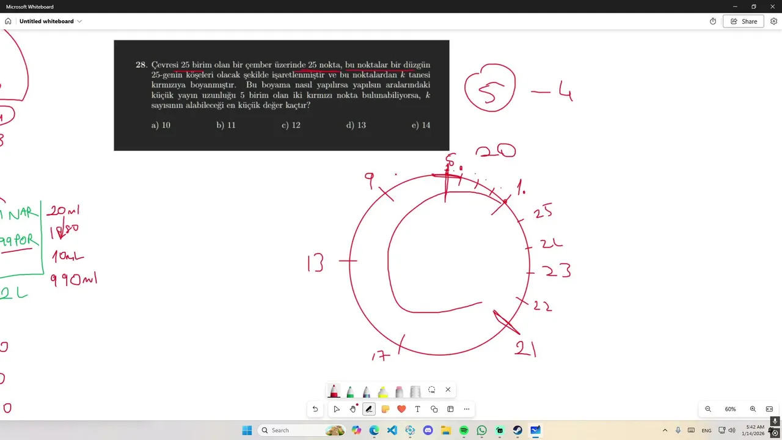Show hidden system tray icons

665,430
